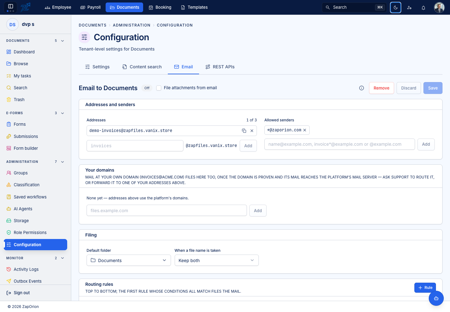Open Classification settings
The image size is (450, 312).
pyautogui.click(x=35, y=185)
